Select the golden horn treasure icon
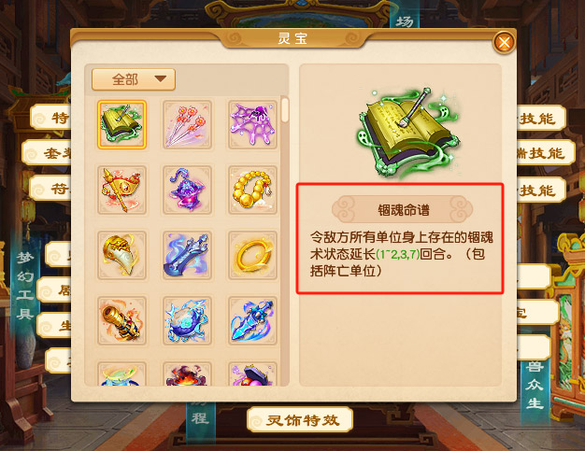The width and height of the screenshot is (585, 451). [x=121, y=255]
